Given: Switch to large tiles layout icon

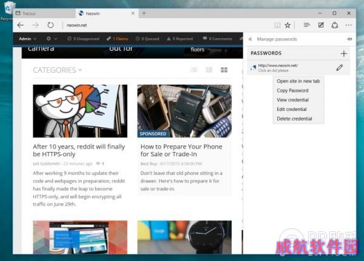Looking at the screenshot, I should point(224,70).
